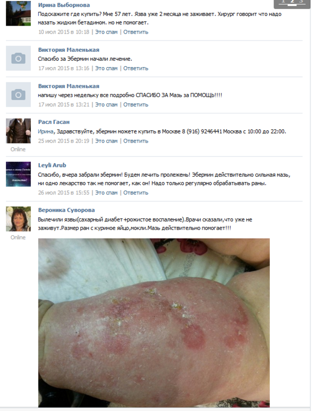Click second Виктория Маленькая camera placeholder avatar
The image size is (314, 411).
tap(18, 94)
